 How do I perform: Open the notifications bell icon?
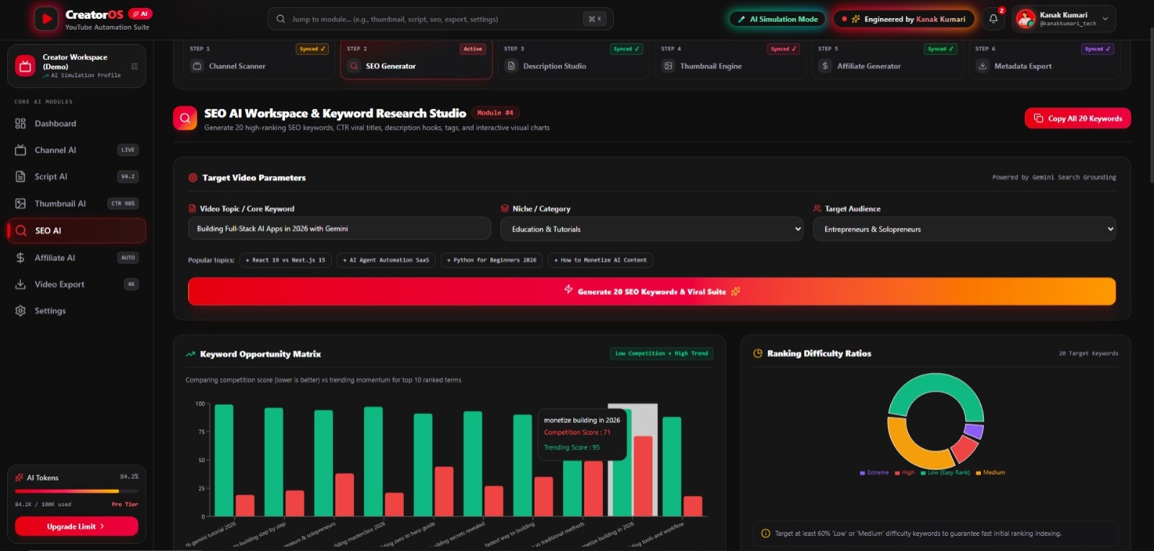(x=993, y=19)
